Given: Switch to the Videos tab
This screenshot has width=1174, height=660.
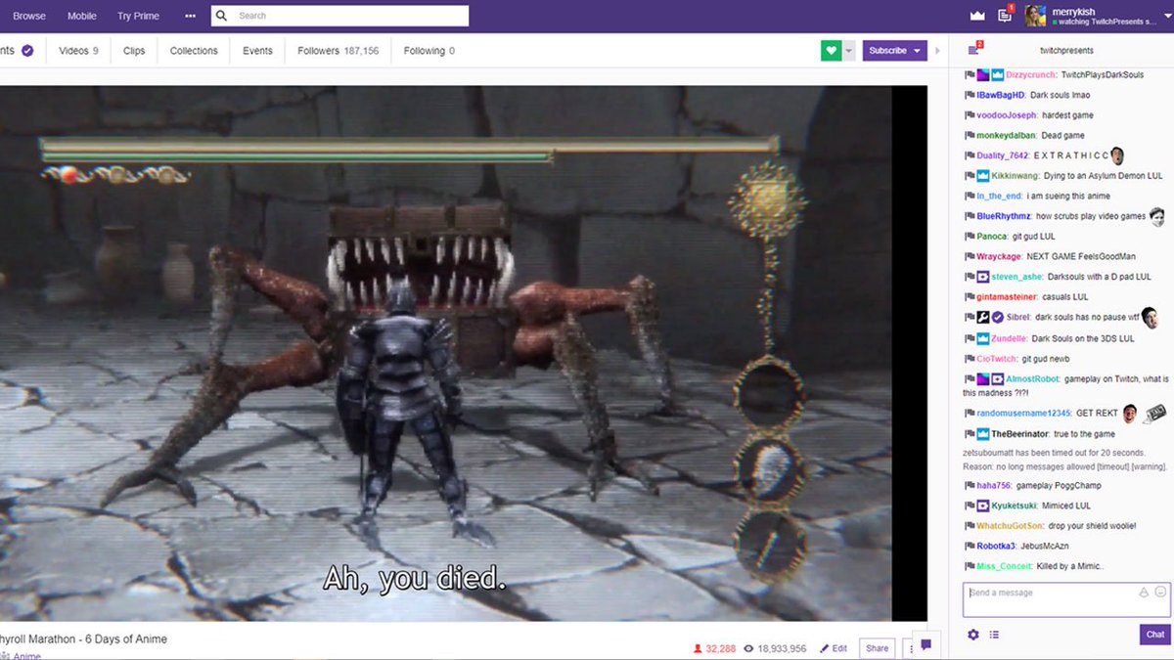Looking at the screenshot, I should 78,51.
